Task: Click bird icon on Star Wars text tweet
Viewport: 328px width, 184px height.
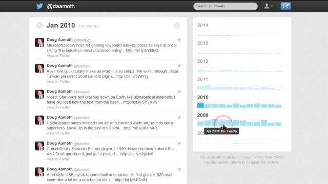Action: (x=179, y=91)
